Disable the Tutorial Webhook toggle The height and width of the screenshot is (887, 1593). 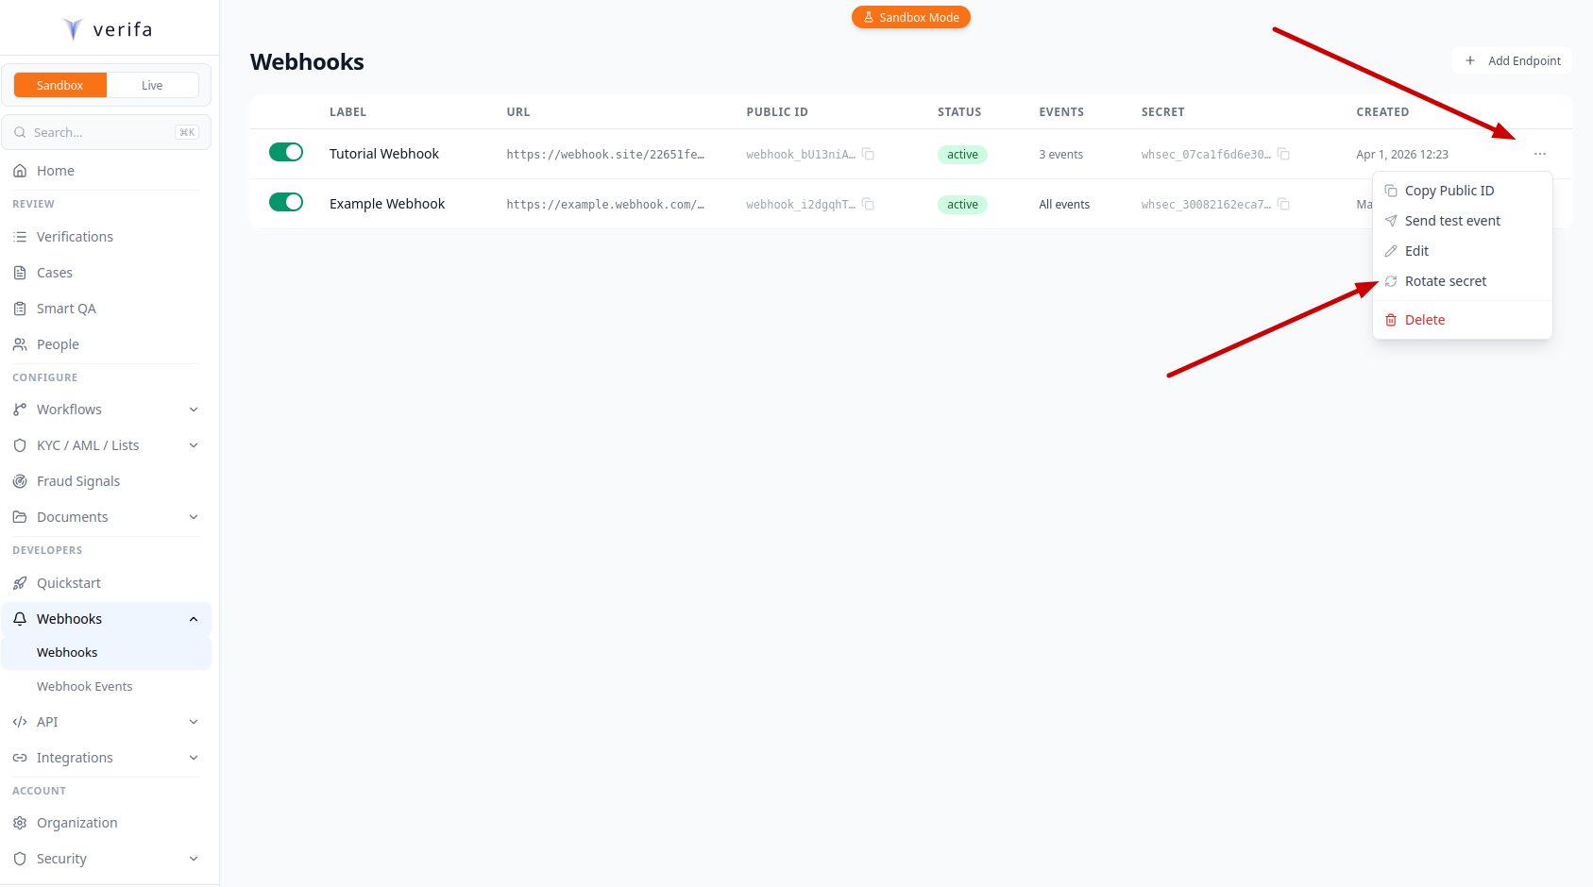(x=286, y=151)
